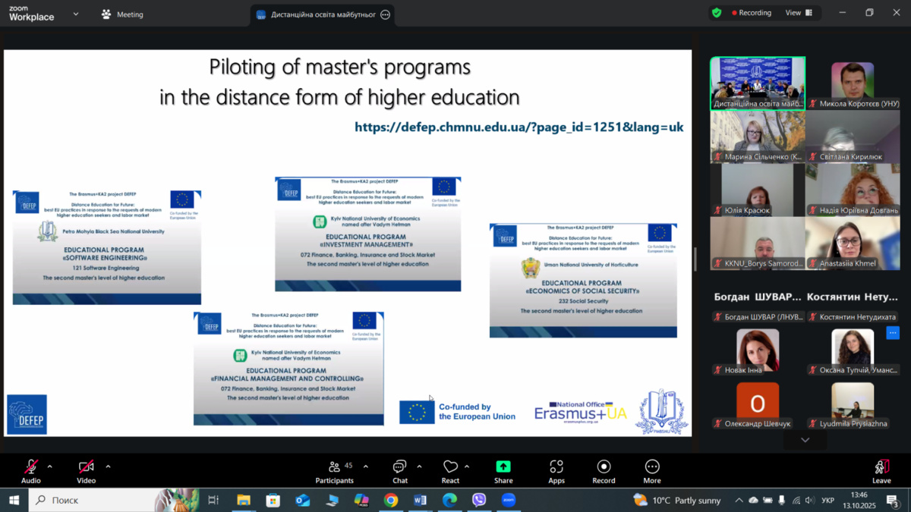Viewport: 911px width, 512px height.
Task: Leave the meeting
Action: (881, 470)
